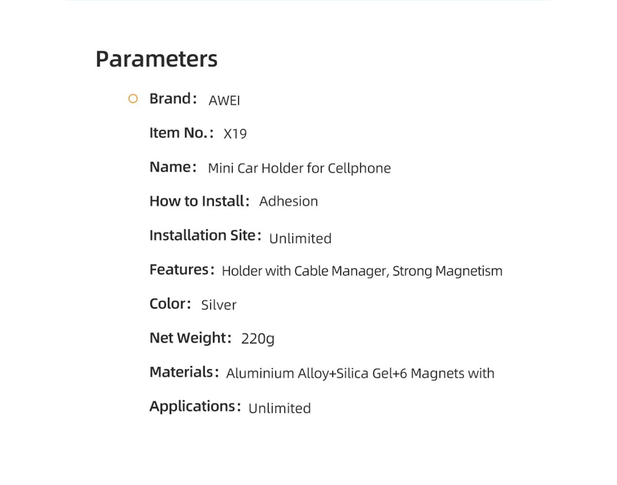Select the Materials label

click(184, 372)
